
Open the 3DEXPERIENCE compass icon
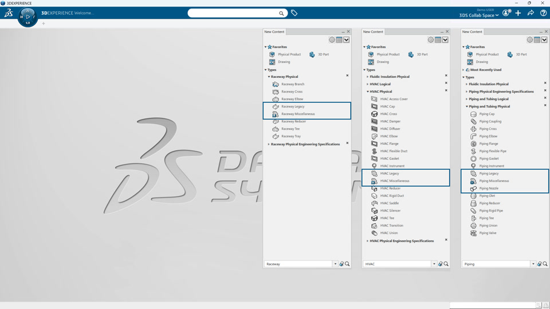click(x=27, y=17)
